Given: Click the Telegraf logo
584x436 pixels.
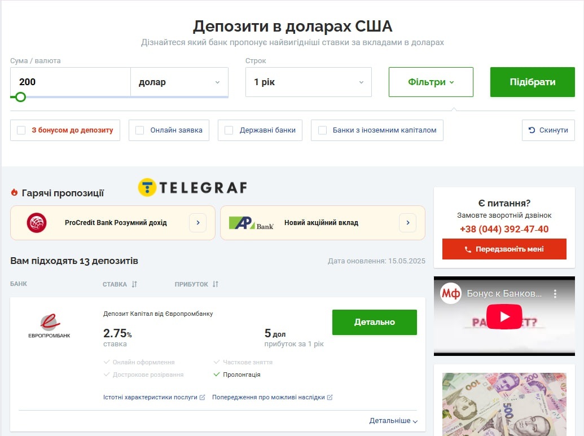Looking at the screenshot, I should 192,187.
